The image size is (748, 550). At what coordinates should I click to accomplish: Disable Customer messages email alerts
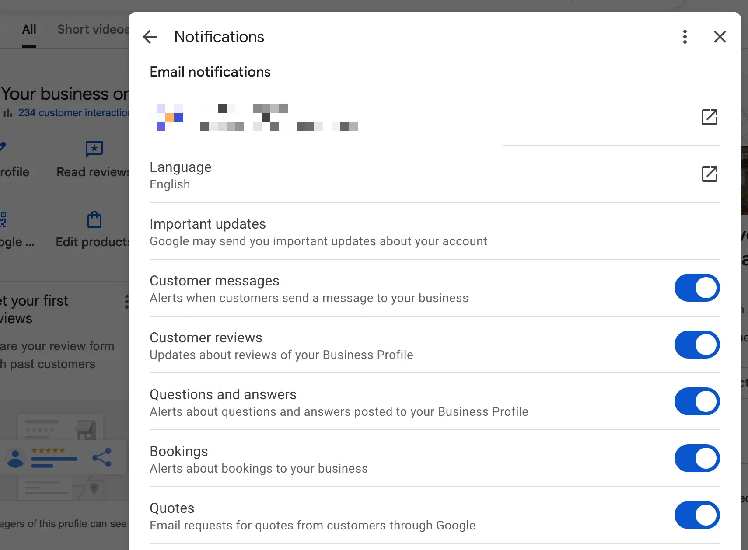(x=697, y=288)
